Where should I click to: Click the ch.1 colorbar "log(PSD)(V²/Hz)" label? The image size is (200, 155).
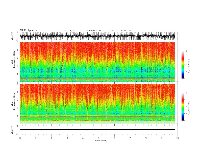(189, 66)
